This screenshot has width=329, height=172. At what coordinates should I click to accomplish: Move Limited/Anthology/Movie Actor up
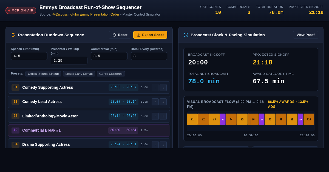point(155,116)
